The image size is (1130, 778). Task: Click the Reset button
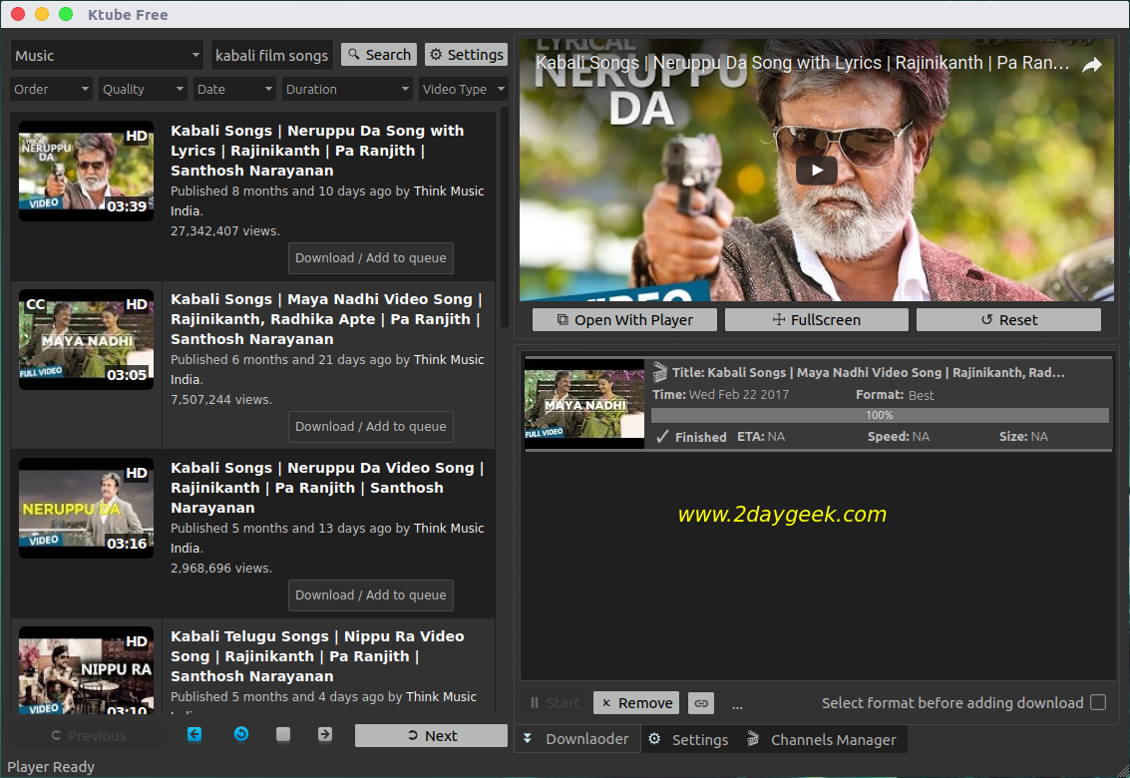[x=1009, y=320]
